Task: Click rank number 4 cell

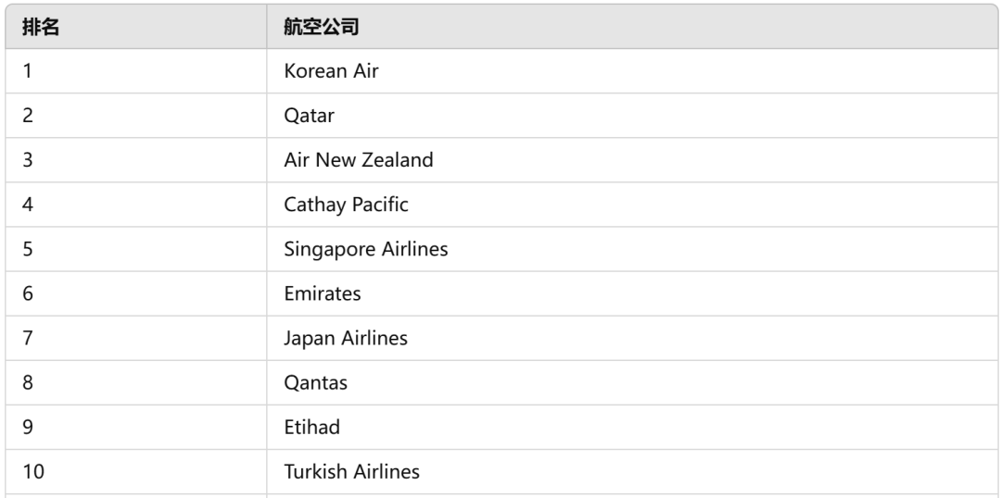Action: coord(136,205)
